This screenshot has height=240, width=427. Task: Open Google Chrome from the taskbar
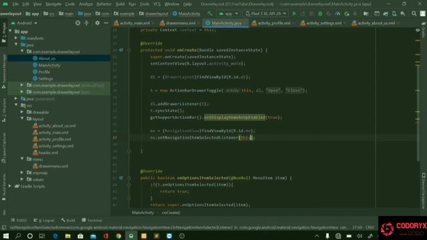point(119,236)
